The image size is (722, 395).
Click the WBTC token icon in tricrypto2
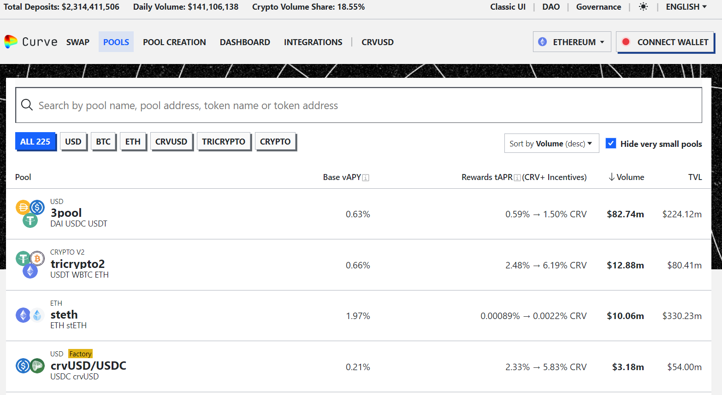(37, 258)
